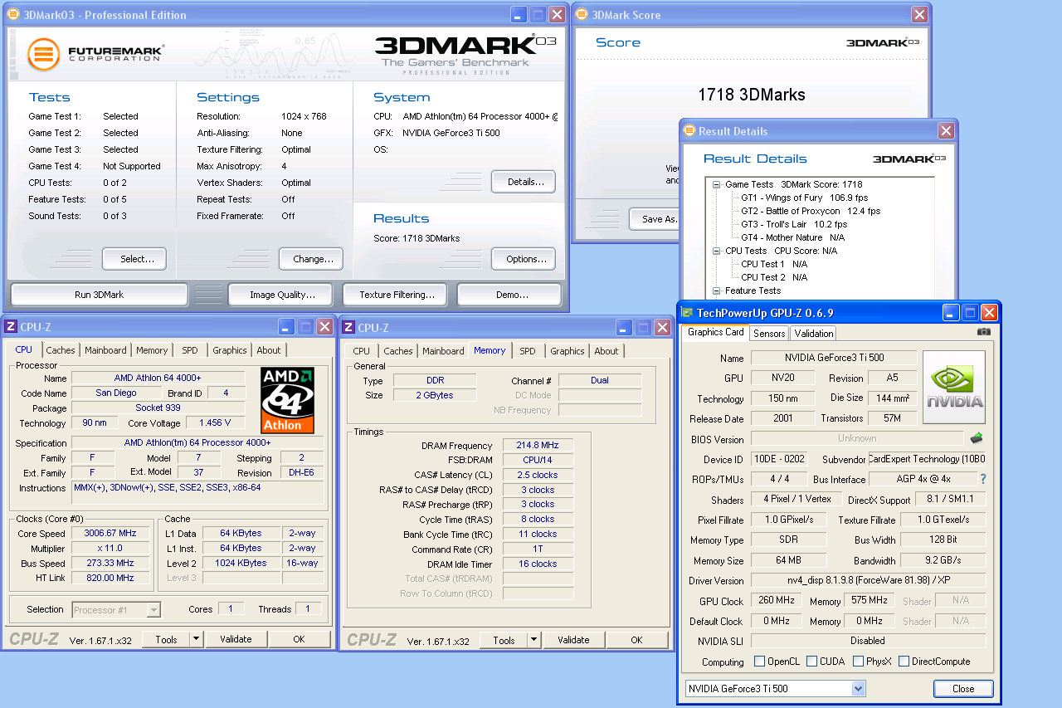Open Tools dropdown arrow in CPU-Z Memory window
Image resolution: width=1062 pixels, height=708 pixels.
533,640
